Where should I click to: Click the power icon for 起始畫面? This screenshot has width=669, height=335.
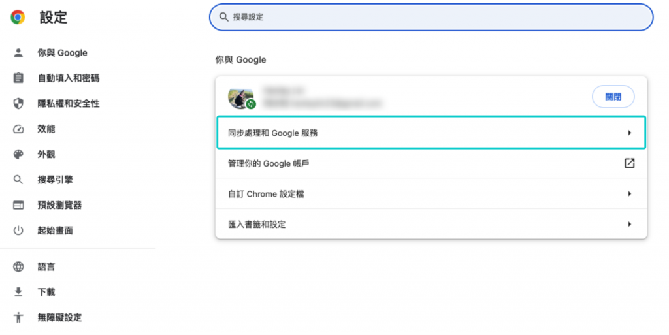coord(18,231)
